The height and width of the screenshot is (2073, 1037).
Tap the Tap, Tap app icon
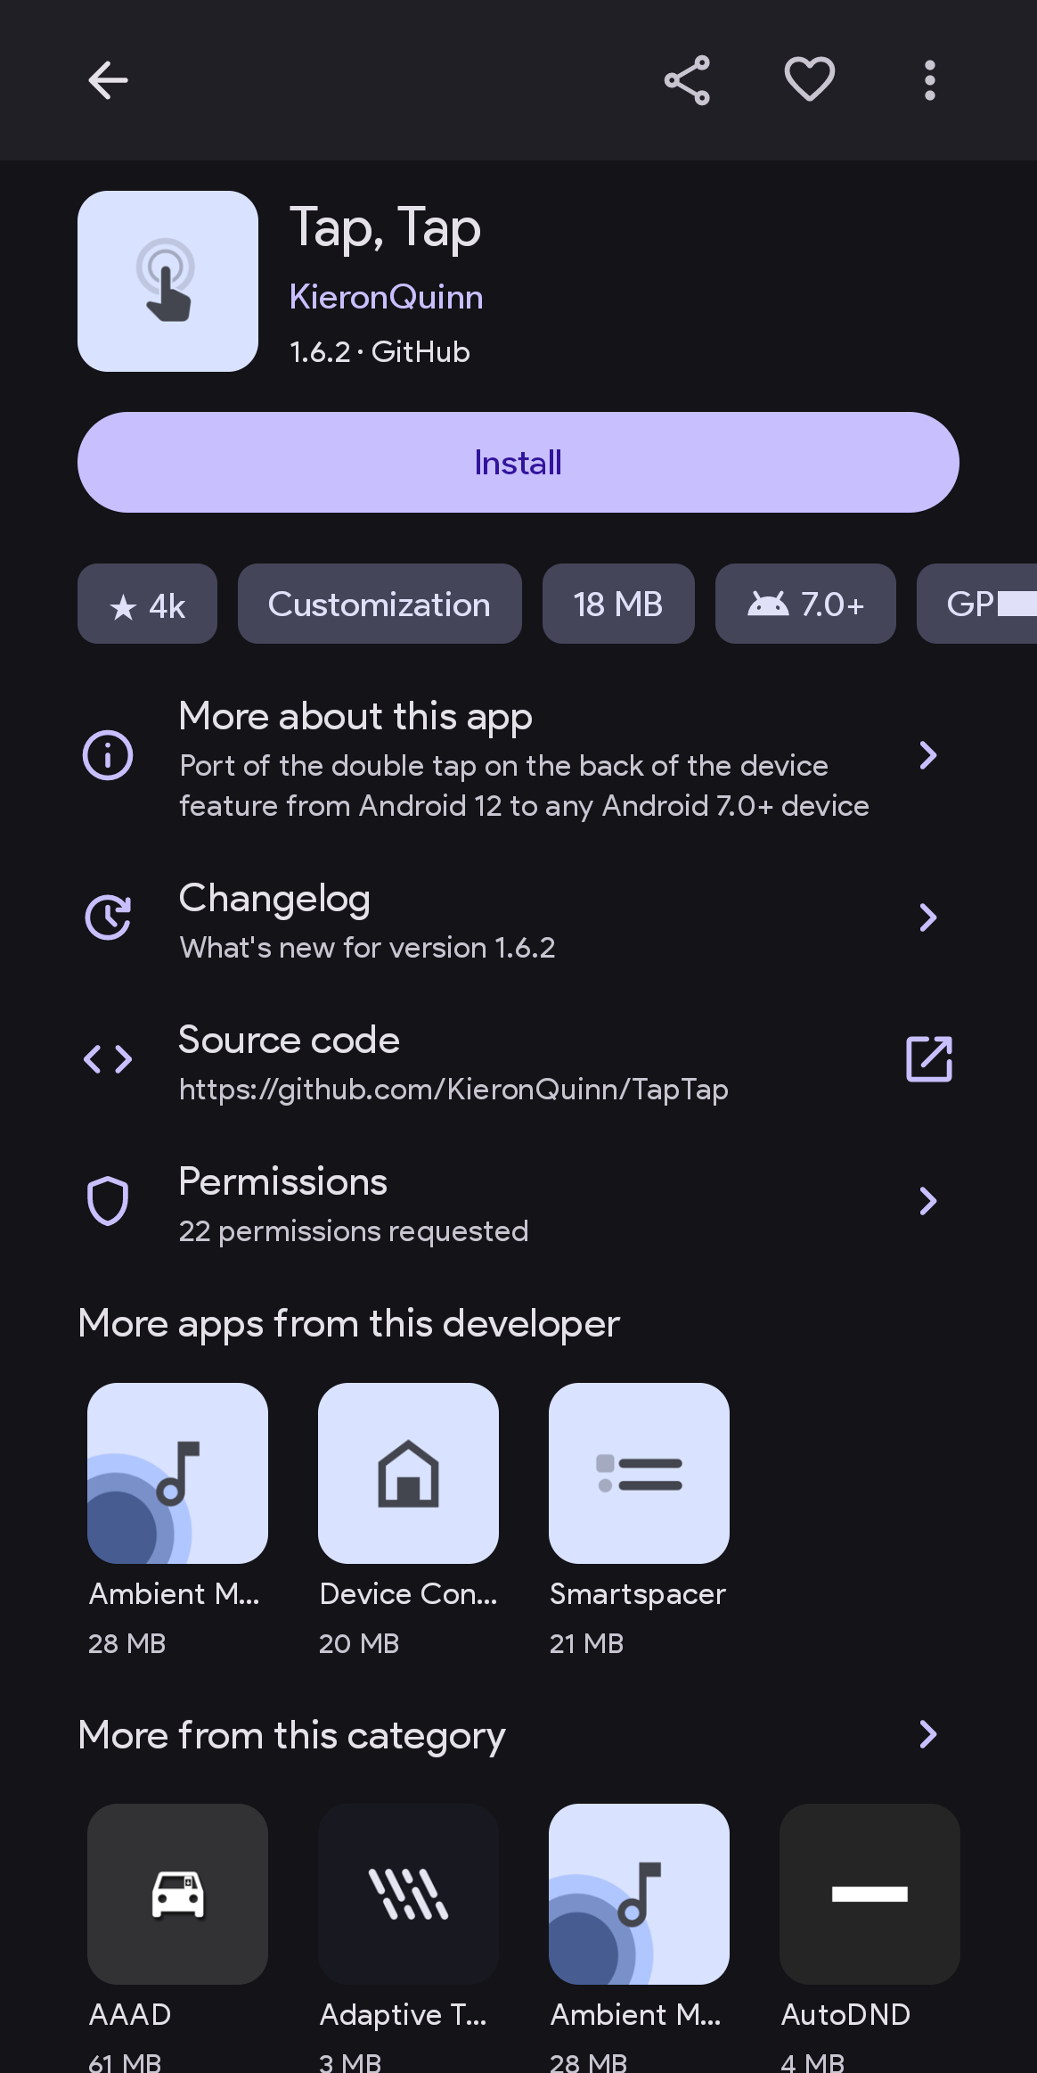click(167, 281)
